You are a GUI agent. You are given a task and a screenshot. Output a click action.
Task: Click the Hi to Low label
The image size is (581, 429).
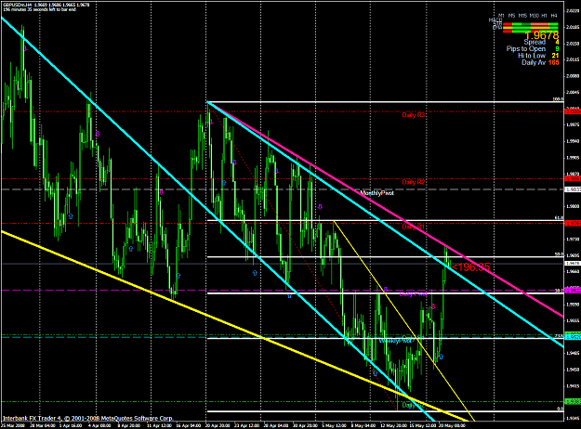[x=532, y=56]
